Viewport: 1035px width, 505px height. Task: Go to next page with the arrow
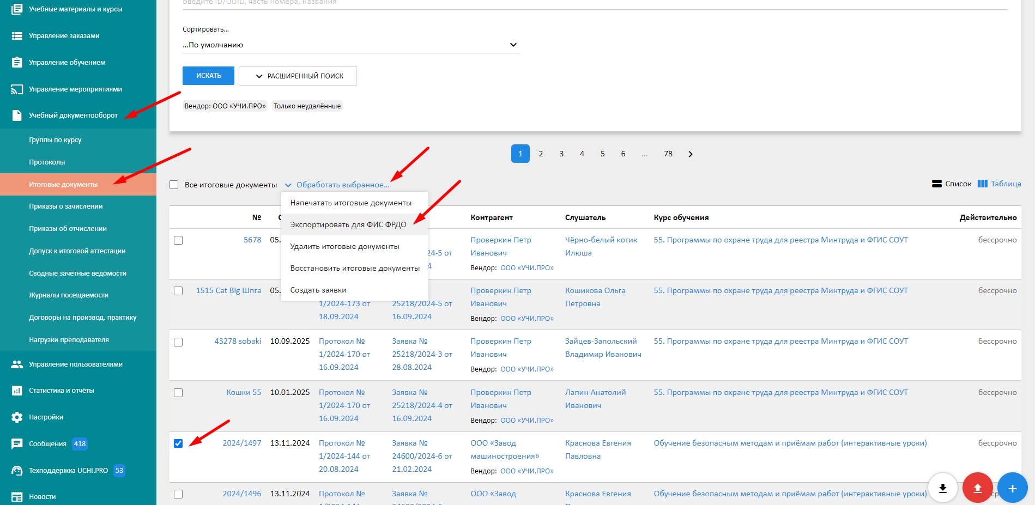[691, 154]
